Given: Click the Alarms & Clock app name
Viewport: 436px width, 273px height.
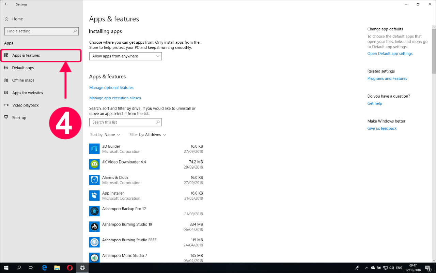Looking at the screenshot, I should pos(115,178).
